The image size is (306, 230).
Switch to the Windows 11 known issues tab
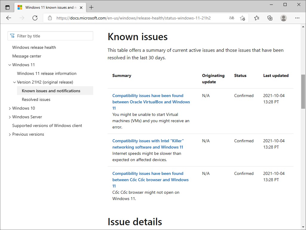[49, 7]
